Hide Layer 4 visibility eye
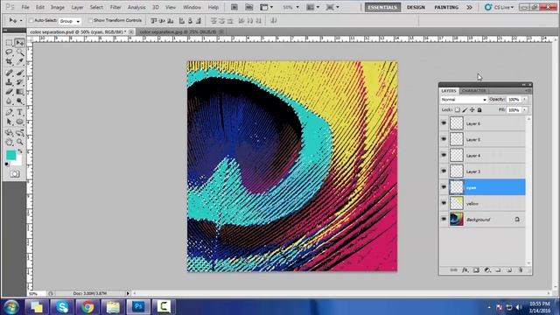The image size is (560, 315). 444,156
